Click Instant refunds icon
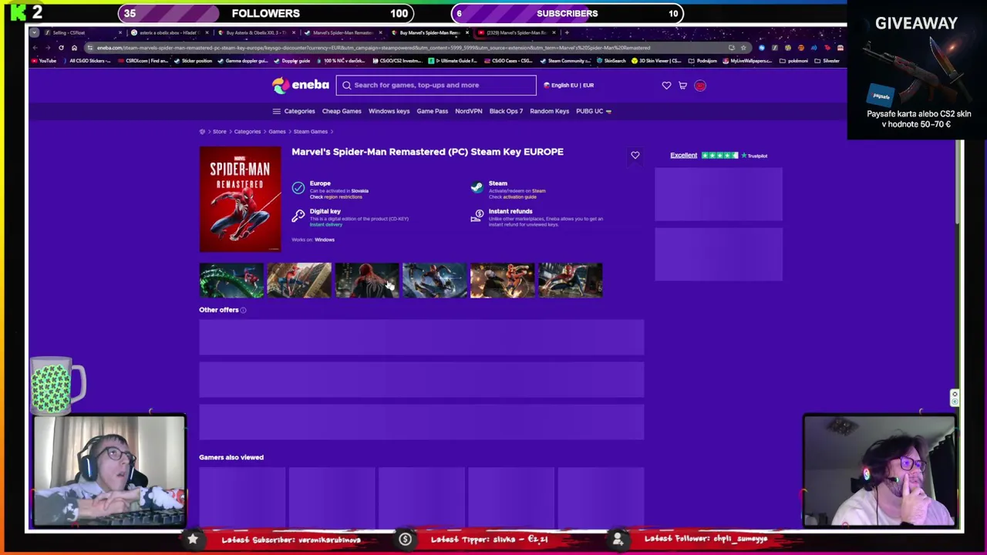Image resolution: width=987 pixels, height=555 pixels. click(477, 217)
